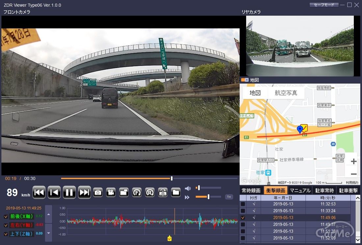Pause the dashcam video playback
The image size is (362, 245).
point(69,192)
